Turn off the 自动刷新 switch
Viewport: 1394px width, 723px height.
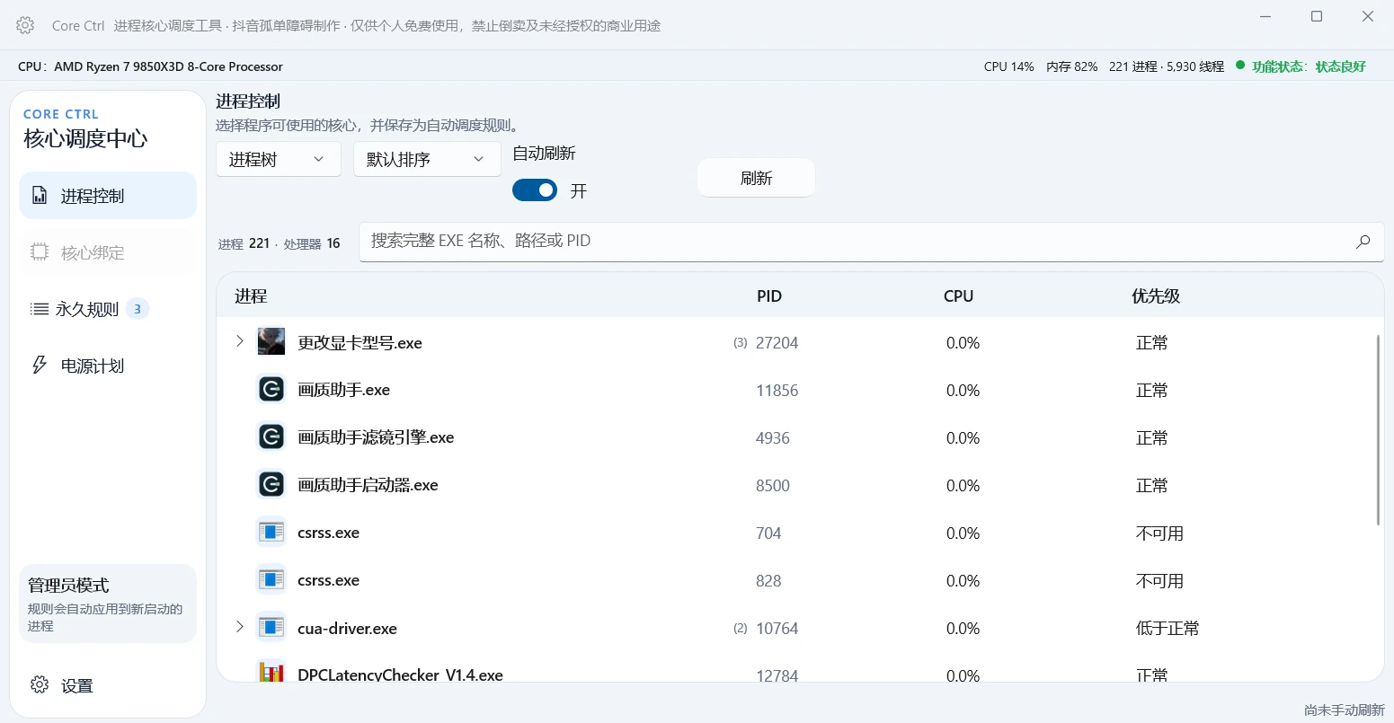(535, 190)
